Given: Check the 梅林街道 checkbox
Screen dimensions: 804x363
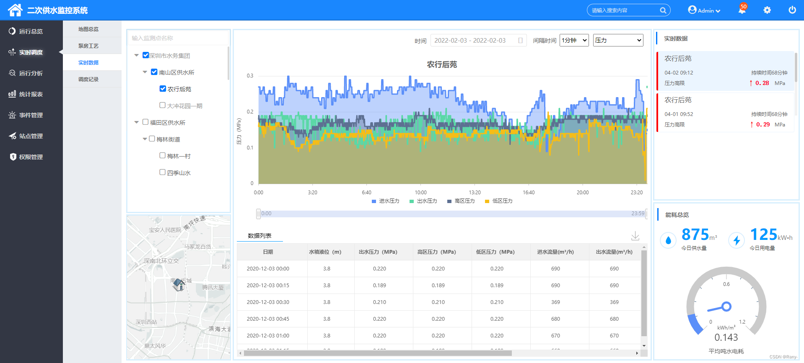Looking at the screenshot, I should click(x=152, y=139).
